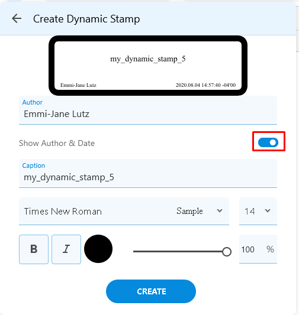Click the opacity slider handle
Viewport: 299px width, 315px height.
coord(227,252)
